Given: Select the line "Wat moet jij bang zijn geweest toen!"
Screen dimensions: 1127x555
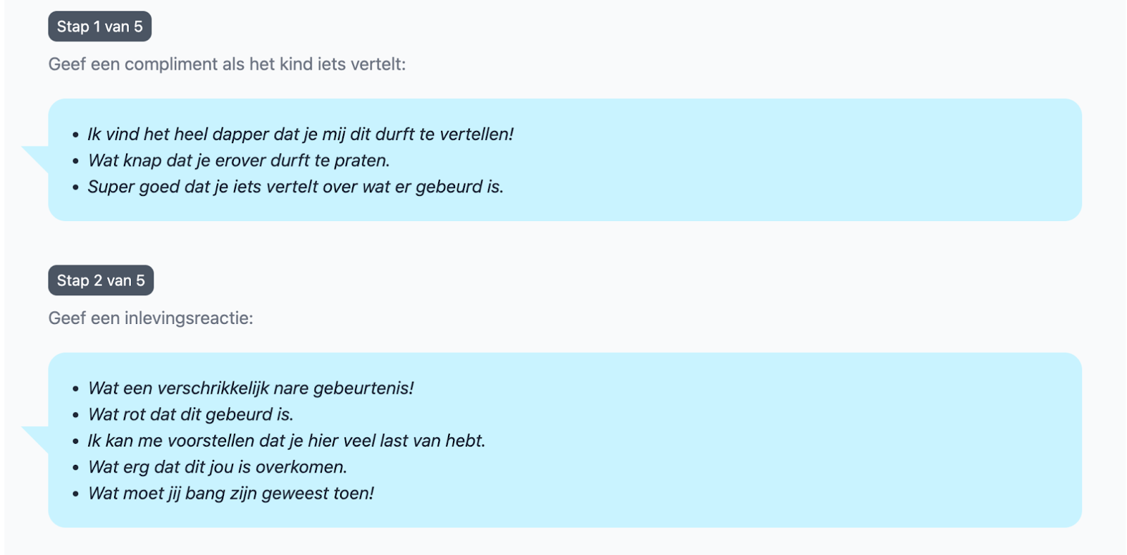Looking at the screenshot, I should (231, 493).
